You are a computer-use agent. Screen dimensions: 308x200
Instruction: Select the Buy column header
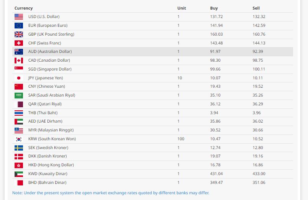tap(214, 8)
